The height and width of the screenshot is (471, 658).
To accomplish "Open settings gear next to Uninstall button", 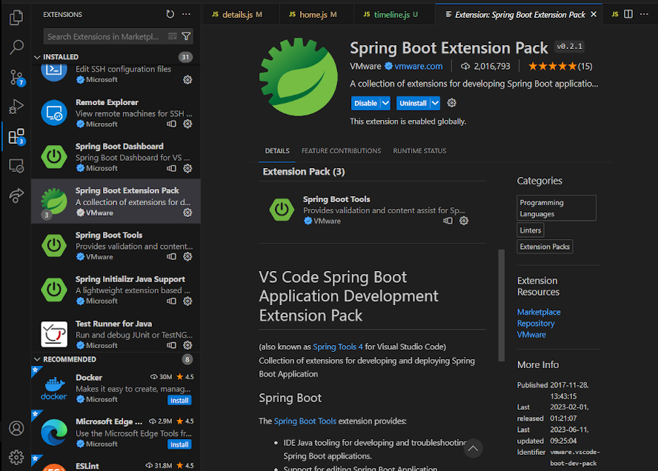I will coord(451,103).
